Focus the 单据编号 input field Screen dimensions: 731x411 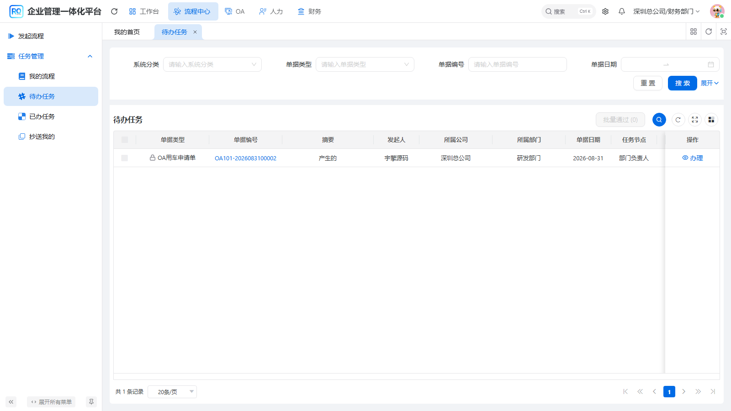[518, 64]
